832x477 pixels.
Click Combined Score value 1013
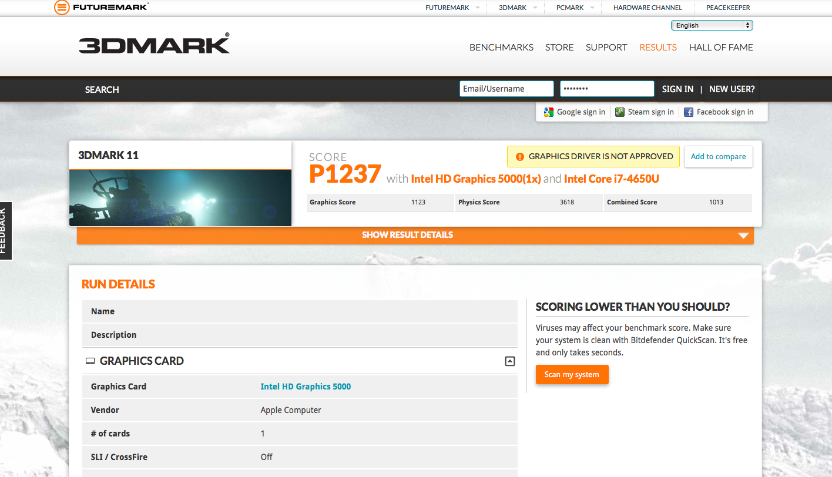[x=716, y=202]
